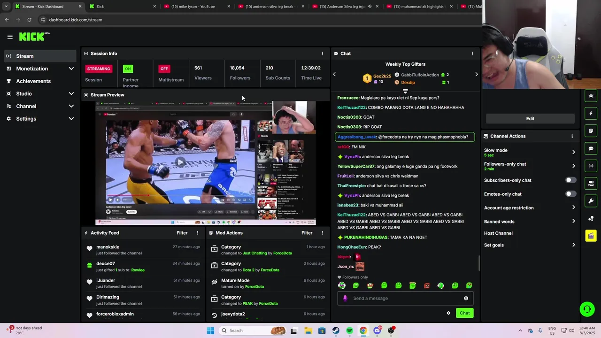The image size is (601, 338).
Task: Switch to anderson silva leg break tab
Action: click(271, 7)
